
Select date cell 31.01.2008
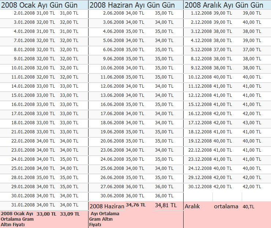click(x=23, y=205)
